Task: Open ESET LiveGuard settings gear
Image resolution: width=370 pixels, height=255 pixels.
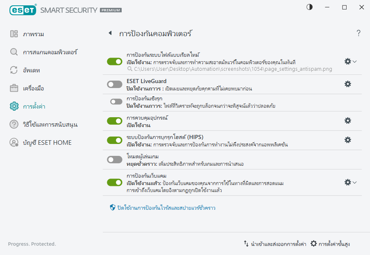Action: tap(348, 84)
